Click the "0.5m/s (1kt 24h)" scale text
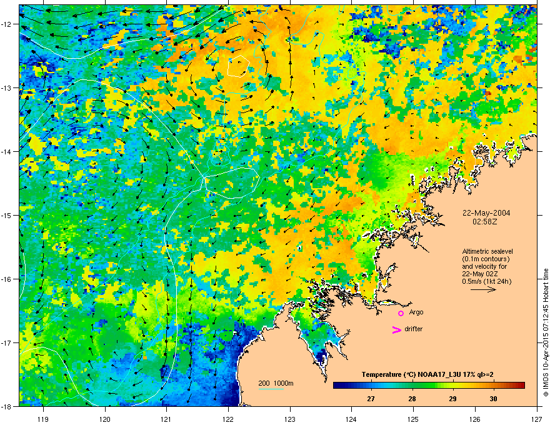Screen dimensions: 550x425 coord(486,281)
